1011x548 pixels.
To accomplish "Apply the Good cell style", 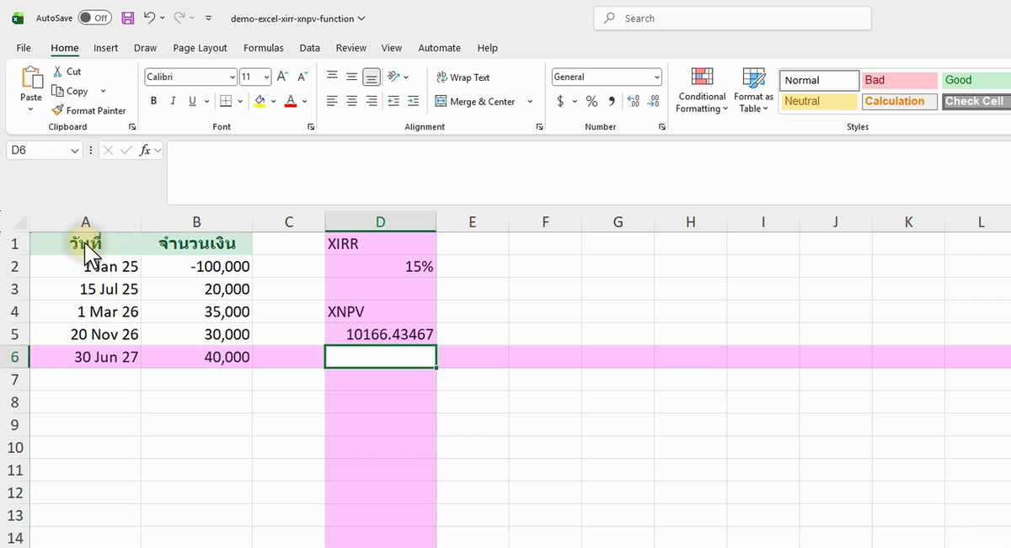I will pyautogui.click(x=976, y=80).
